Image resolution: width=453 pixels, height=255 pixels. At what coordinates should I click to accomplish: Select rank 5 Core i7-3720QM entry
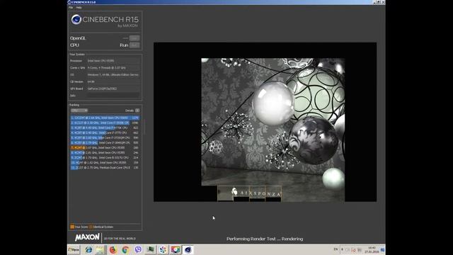(105, 137)
